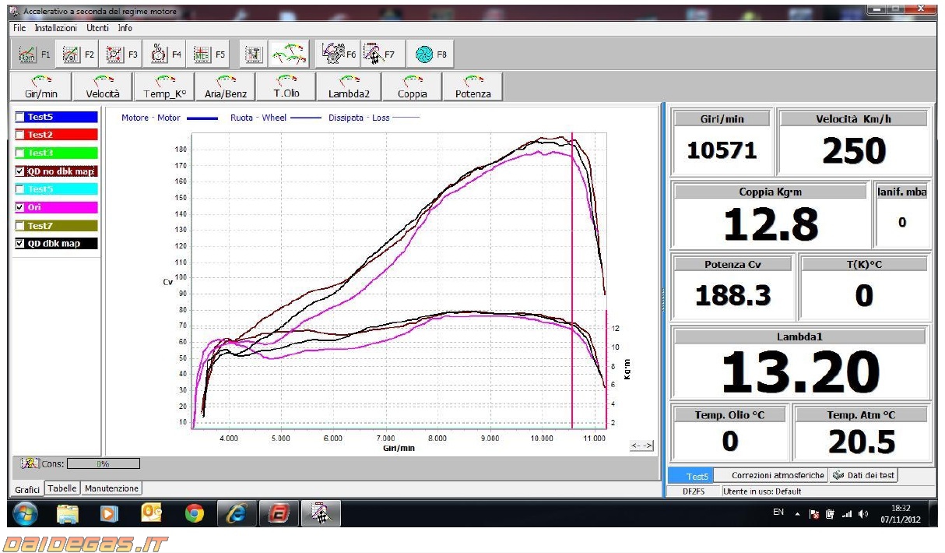Click the icon beside the Cons progress bar
This screenshot has height=553, width=945.
(x=30, y=463)
